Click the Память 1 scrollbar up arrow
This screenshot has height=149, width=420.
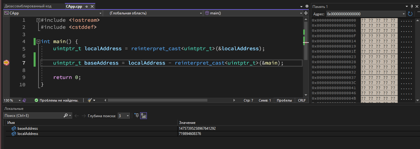(418, 20)
